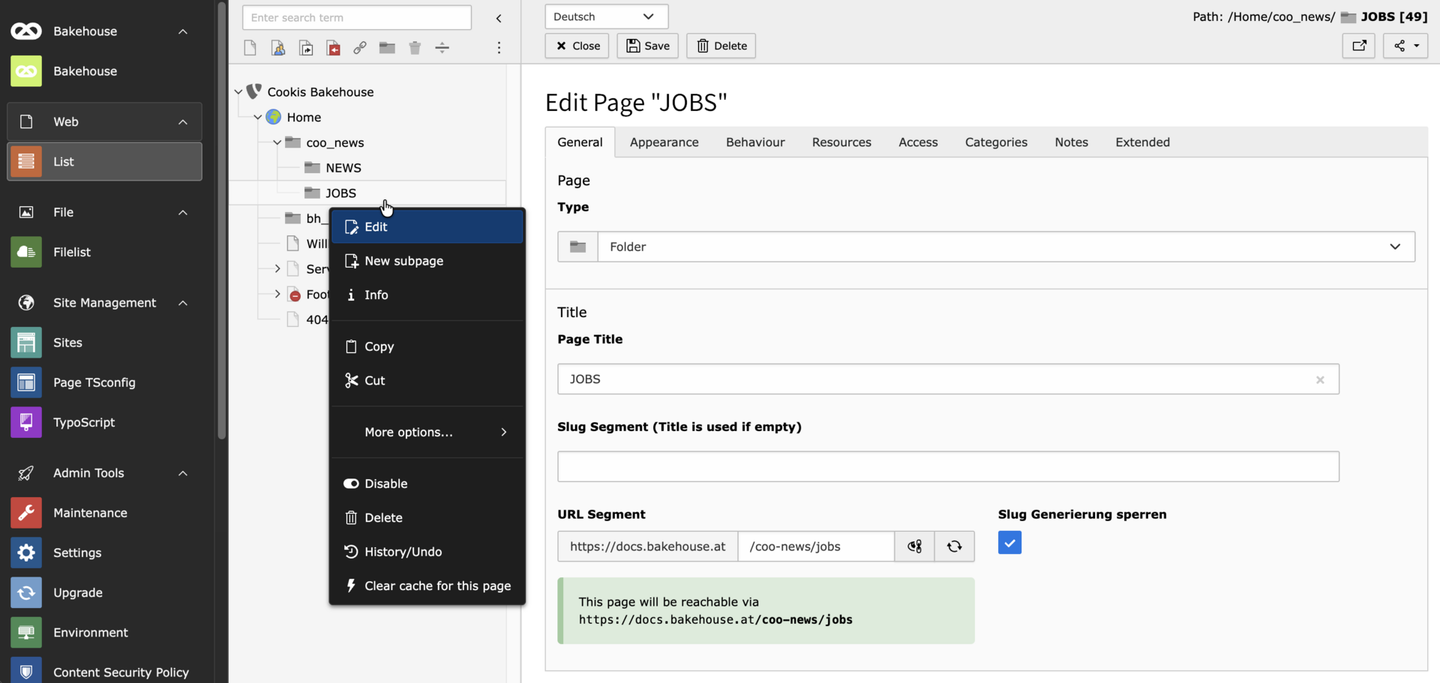1440x683 pixels.
Task: Click the backend user section page icon
Action: (x=278, y=48)
